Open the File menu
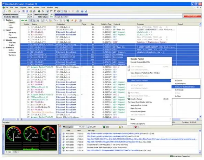The width and height of the screenshot is (204, 160). coord(7,8)
